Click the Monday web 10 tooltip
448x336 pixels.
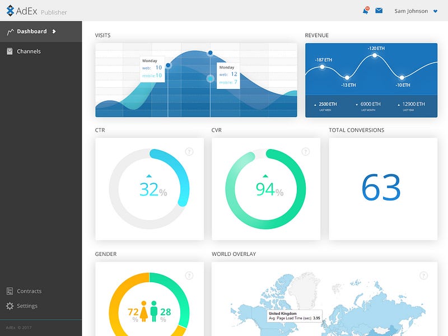tap(152, 69)
